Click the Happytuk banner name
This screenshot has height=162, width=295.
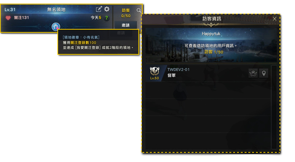click(211, 34)
